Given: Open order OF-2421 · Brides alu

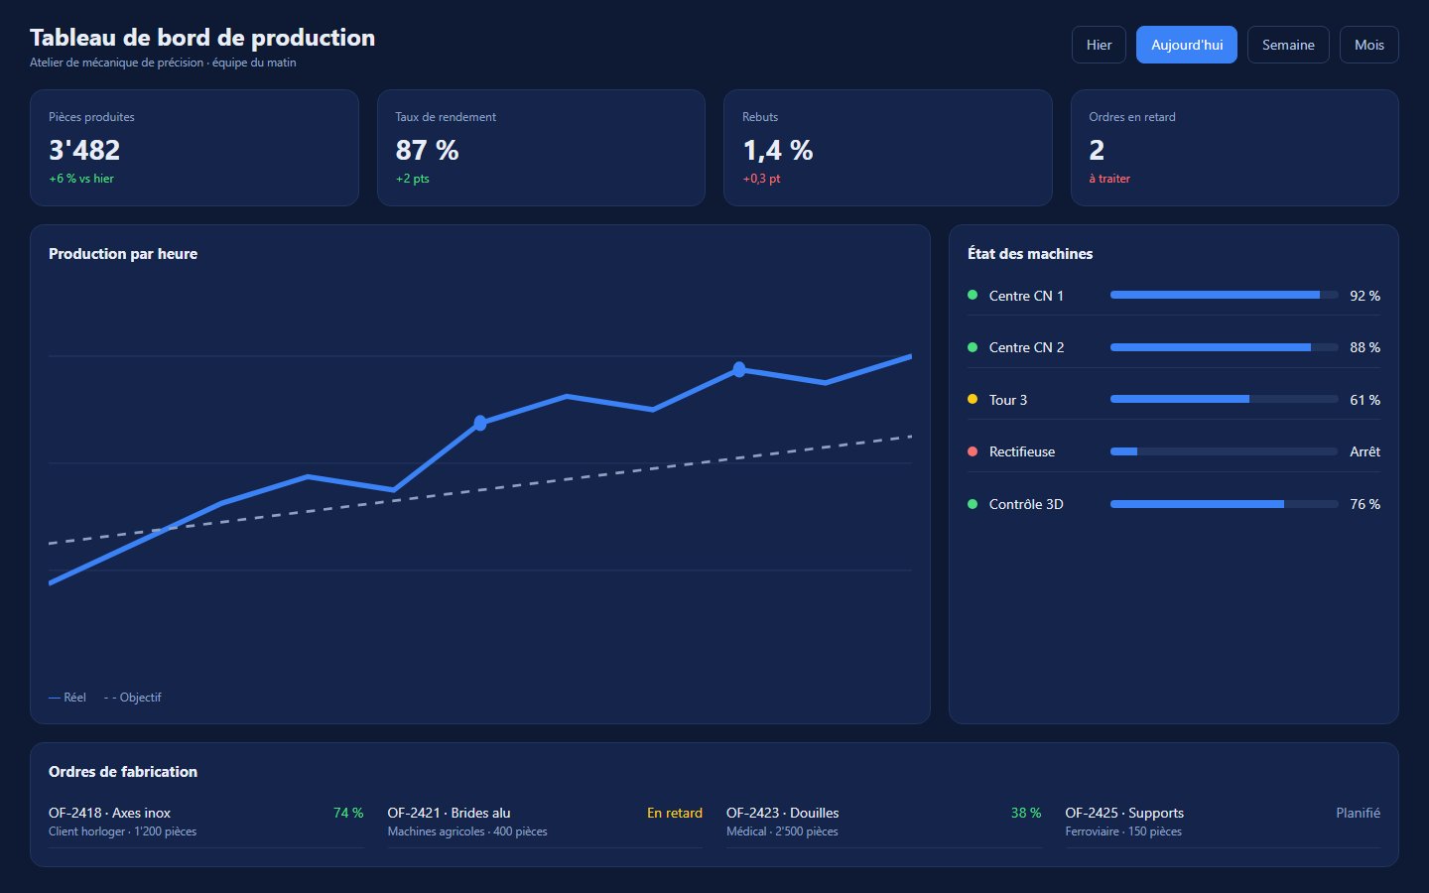Looking at the screenshot, I should tap(545, 823).
